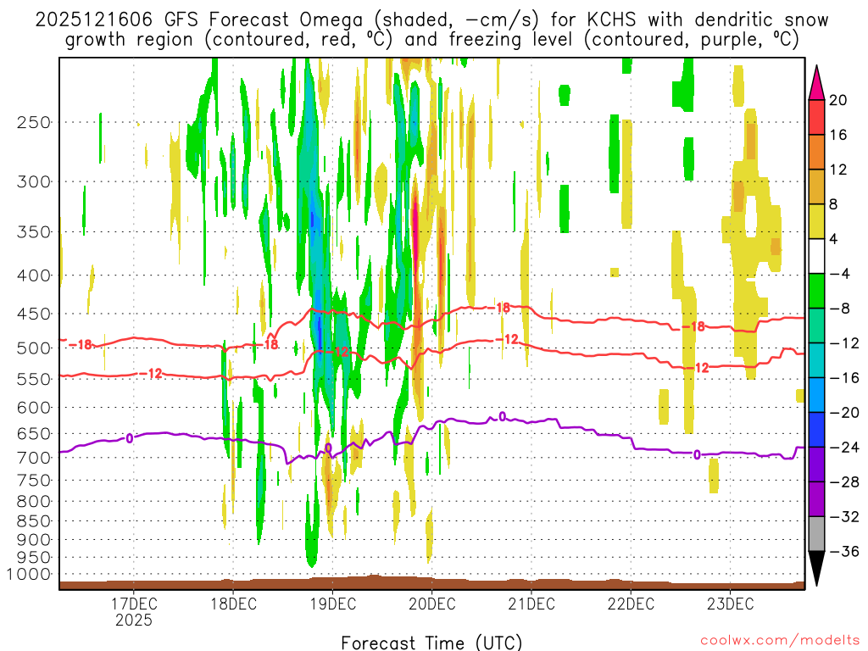Viewport: 868px width, 651px height.
Task: Click the 22DEC date label
Action: (631, 604)
